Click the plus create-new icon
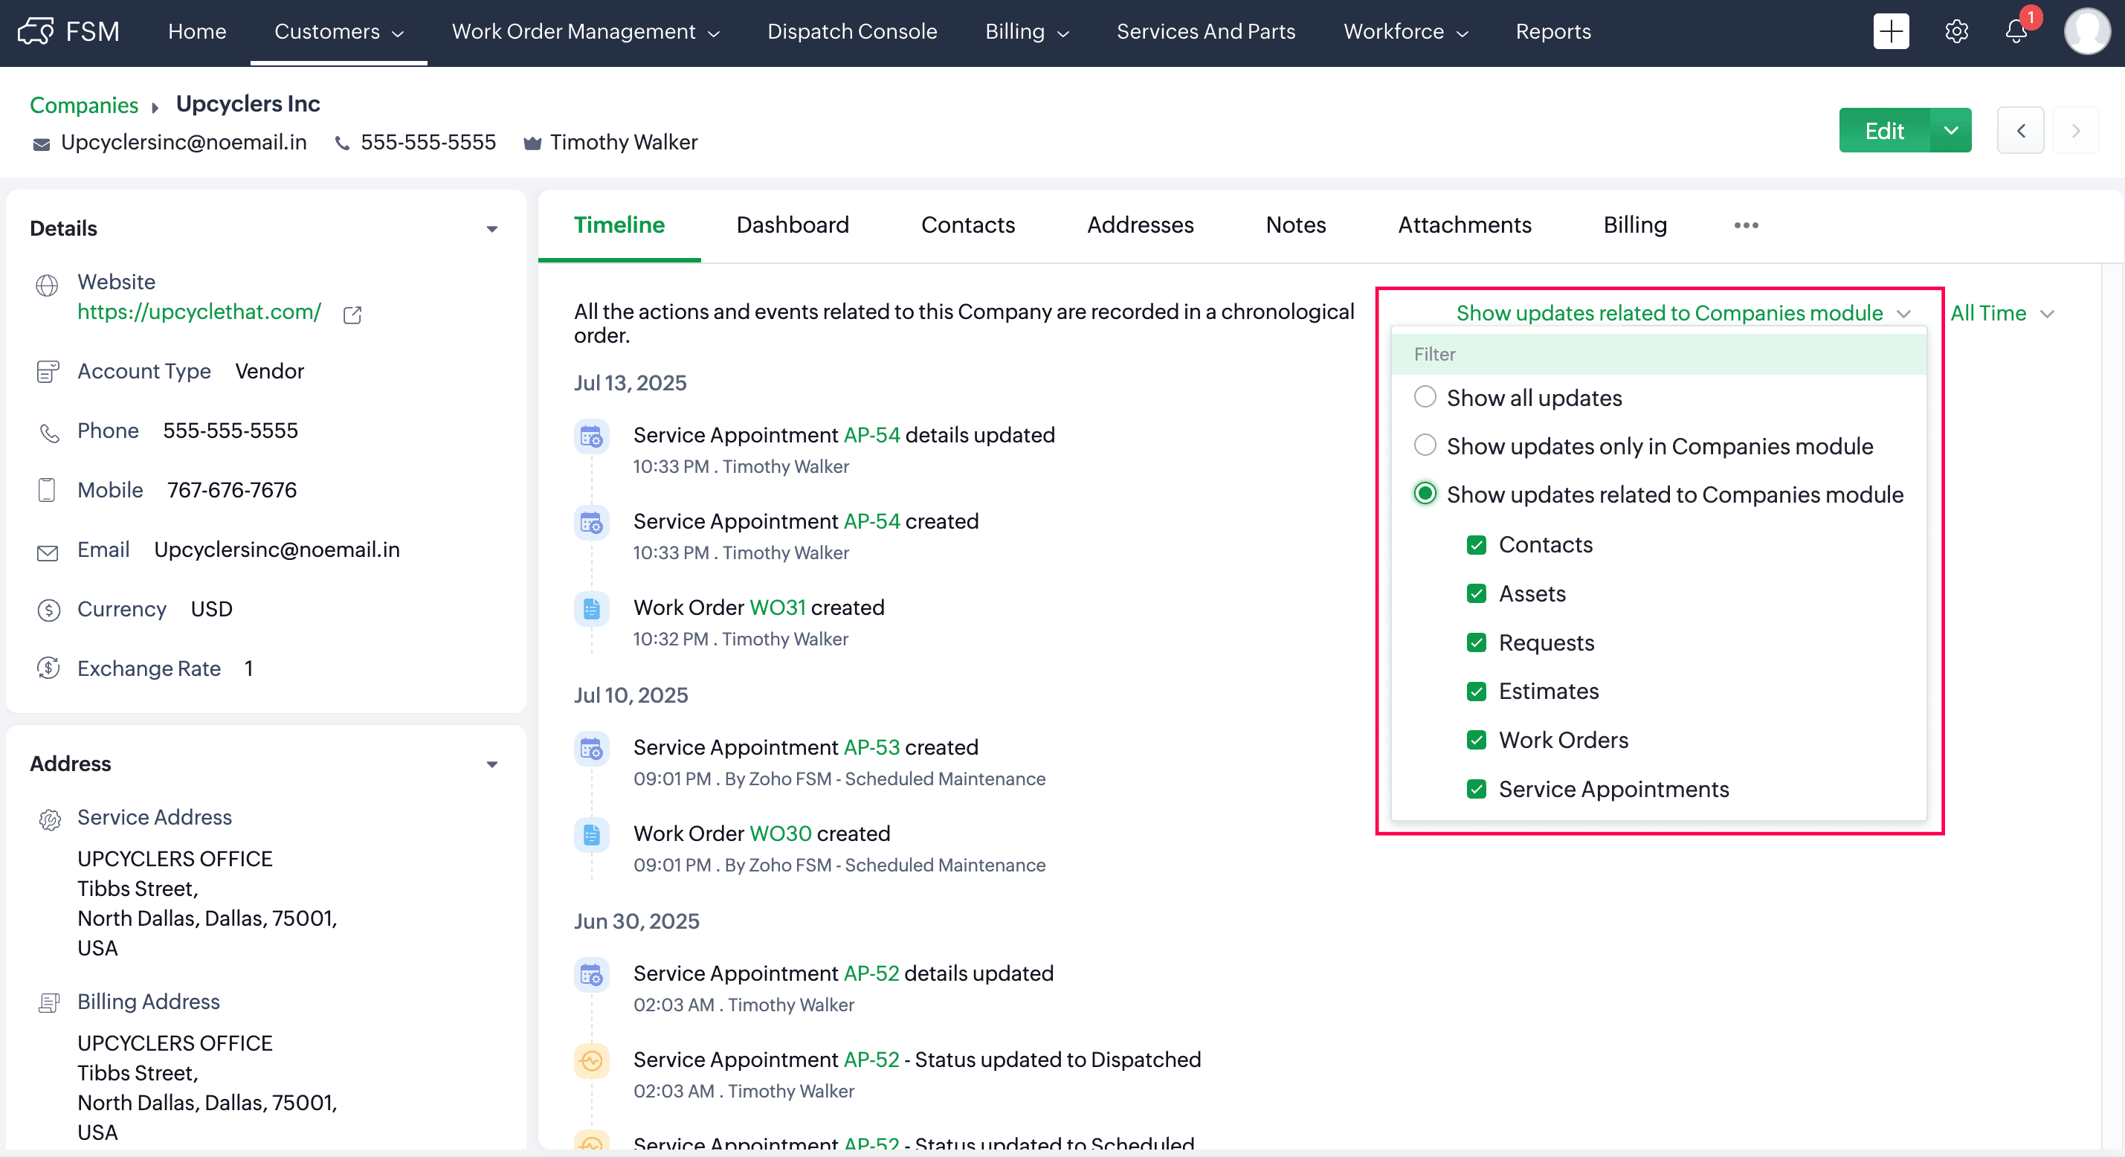The width and height of the screenshot is (2125, 1157). click(x=1891, y=31)
